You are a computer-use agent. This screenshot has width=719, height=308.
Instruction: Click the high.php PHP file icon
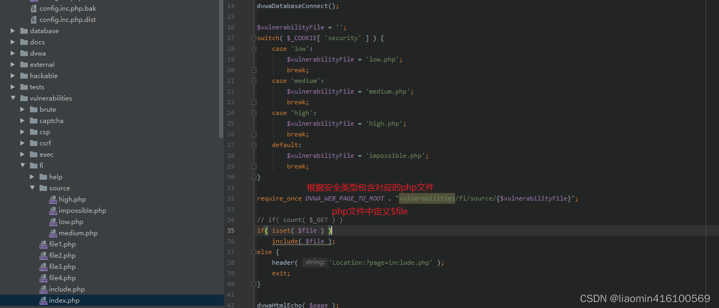[53, 199]
